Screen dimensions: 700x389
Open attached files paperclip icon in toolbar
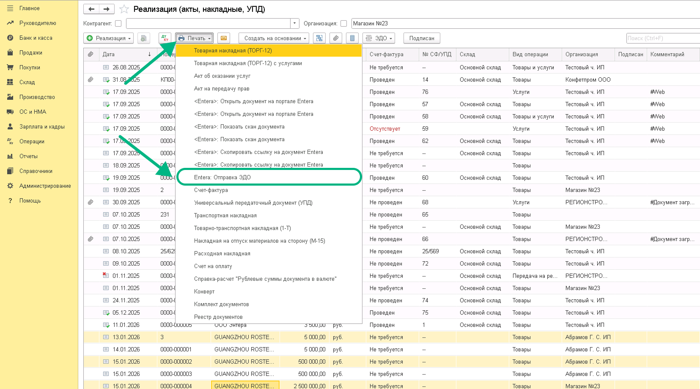(336, 38)
